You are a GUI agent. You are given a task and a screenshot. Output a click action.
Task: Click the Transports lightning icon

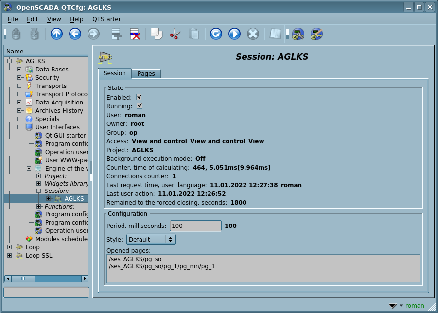point(29,86)
